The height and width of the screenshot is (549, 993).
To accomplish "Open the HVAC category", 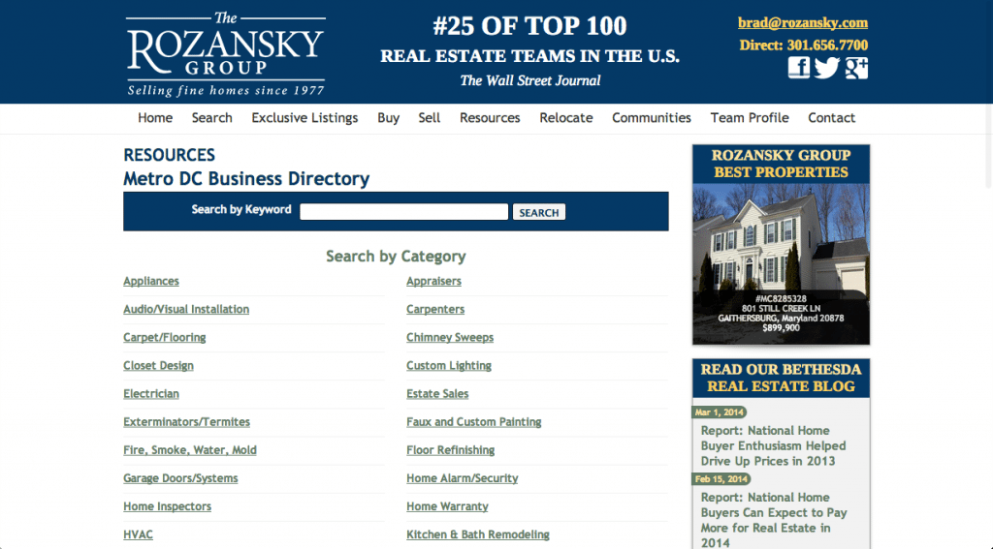I will click(138, 534).
